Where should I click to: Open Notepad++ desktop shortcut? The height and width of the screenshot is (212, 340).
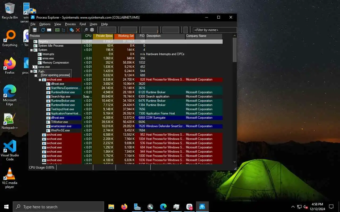click(x=10, y=121)
